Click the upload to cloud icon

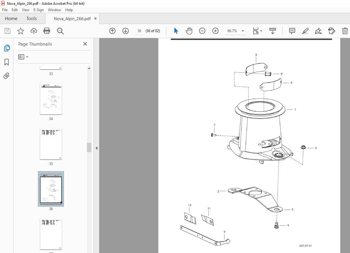34,31
